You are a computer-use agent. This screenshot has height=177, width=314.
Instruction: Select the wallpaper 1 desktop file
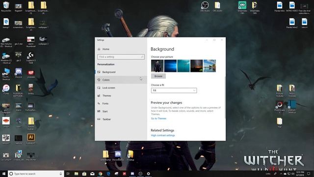(43, 24)
